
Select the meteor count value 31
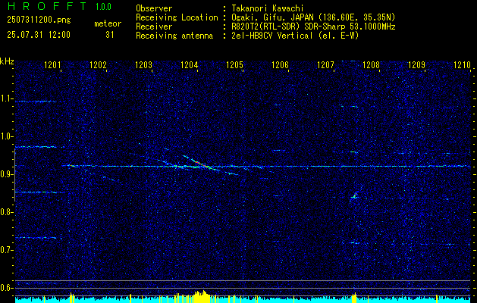click(x=110, y=35)
